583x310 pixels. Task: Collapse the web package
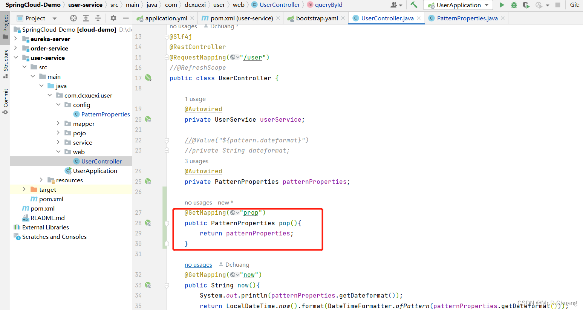[x=58, y=152]
